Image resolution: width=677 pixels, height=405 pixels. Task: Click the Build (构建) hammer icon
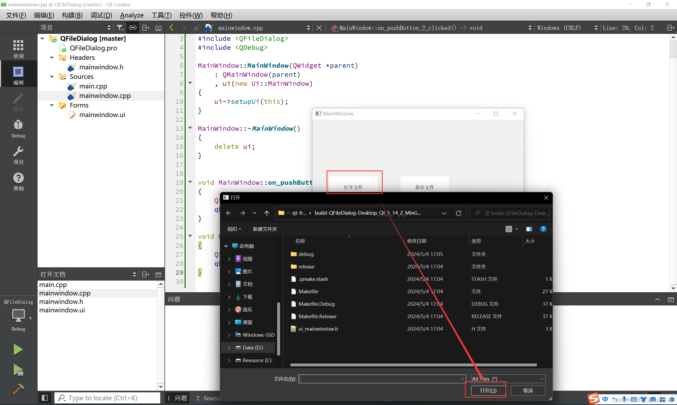coord(18,386)
